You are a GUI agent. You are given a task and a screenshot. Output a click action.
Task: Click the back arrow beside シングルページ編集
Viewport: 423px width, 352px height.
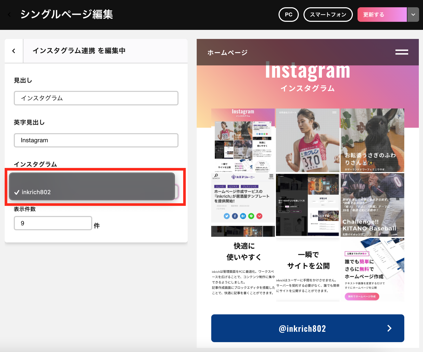9,15
